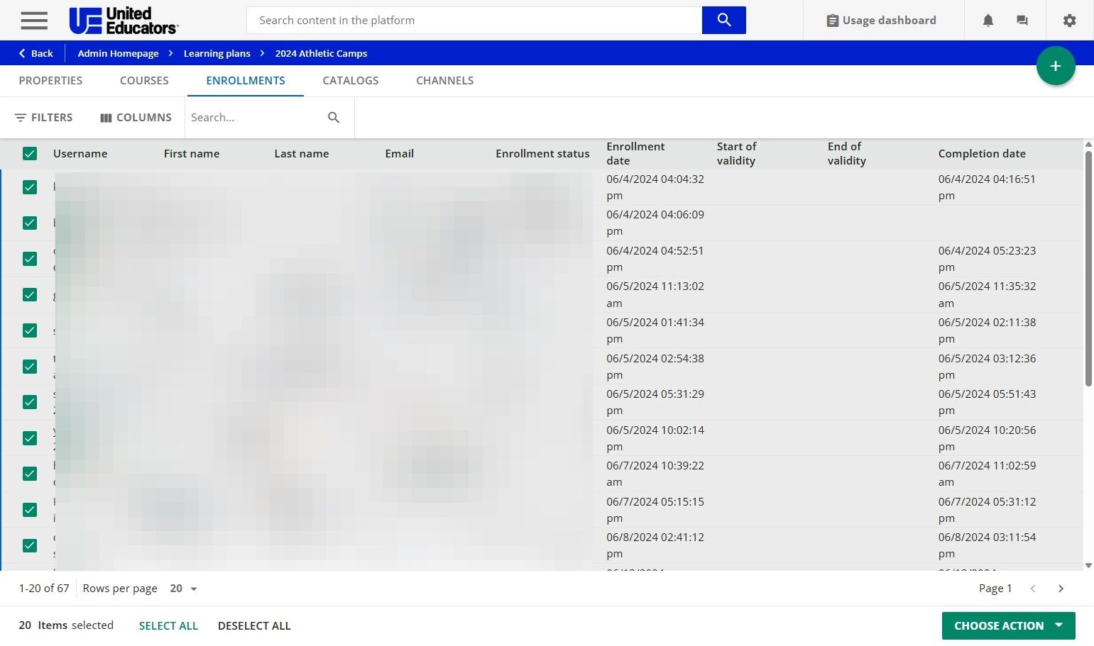
Task: Click the United Educators logo
Action: tap(124, 21)
